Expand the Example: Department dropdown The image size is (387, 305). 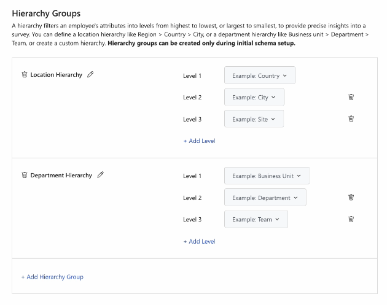pyautogui.click(x=265, y=198)
